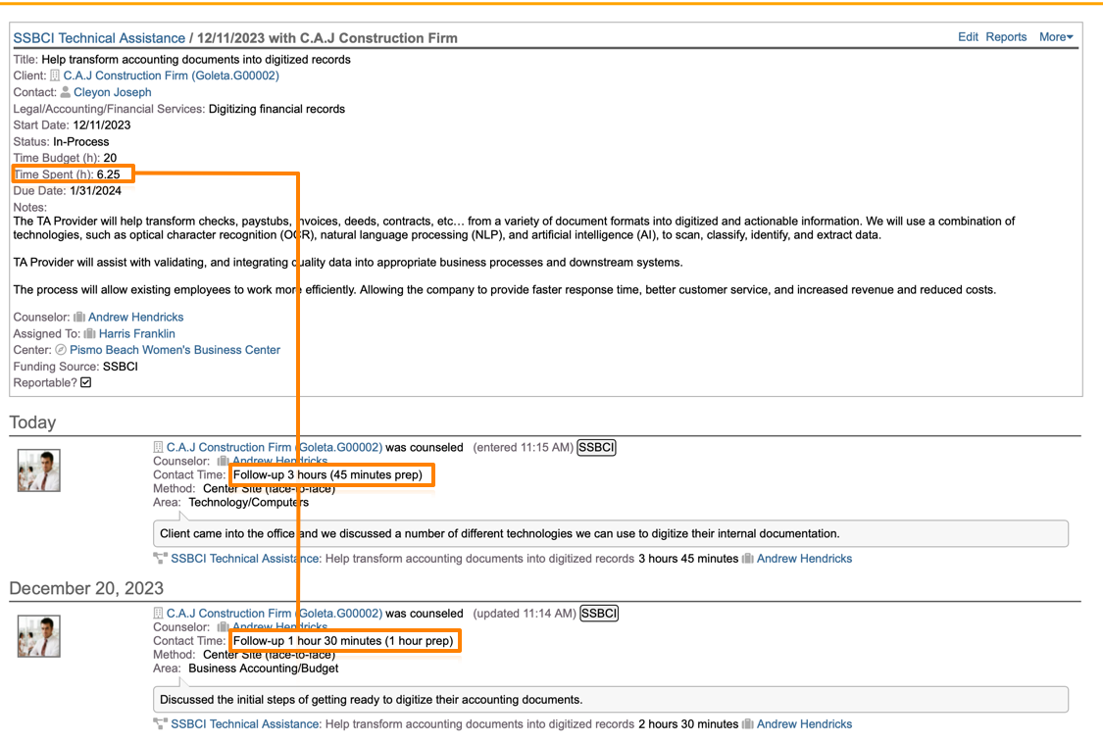Click the counselor icon before Andrew Hendricks

tap(79, 317)
